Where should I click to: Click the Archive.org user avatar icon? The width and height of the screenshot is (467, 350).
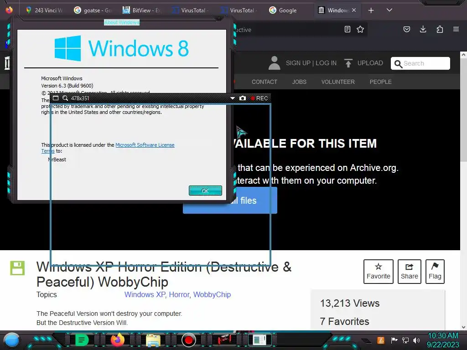pyautogui.click(x=274, y=63)
